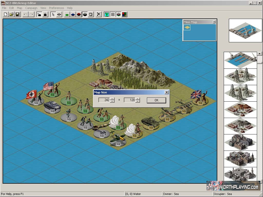The height and width of the screenshot is (197, 263).
Task: Click the four-color squares toolbar icon
Action: (x=124, y=14)
